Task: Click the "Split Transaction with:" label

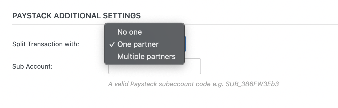Action: [x=46, y=44]
